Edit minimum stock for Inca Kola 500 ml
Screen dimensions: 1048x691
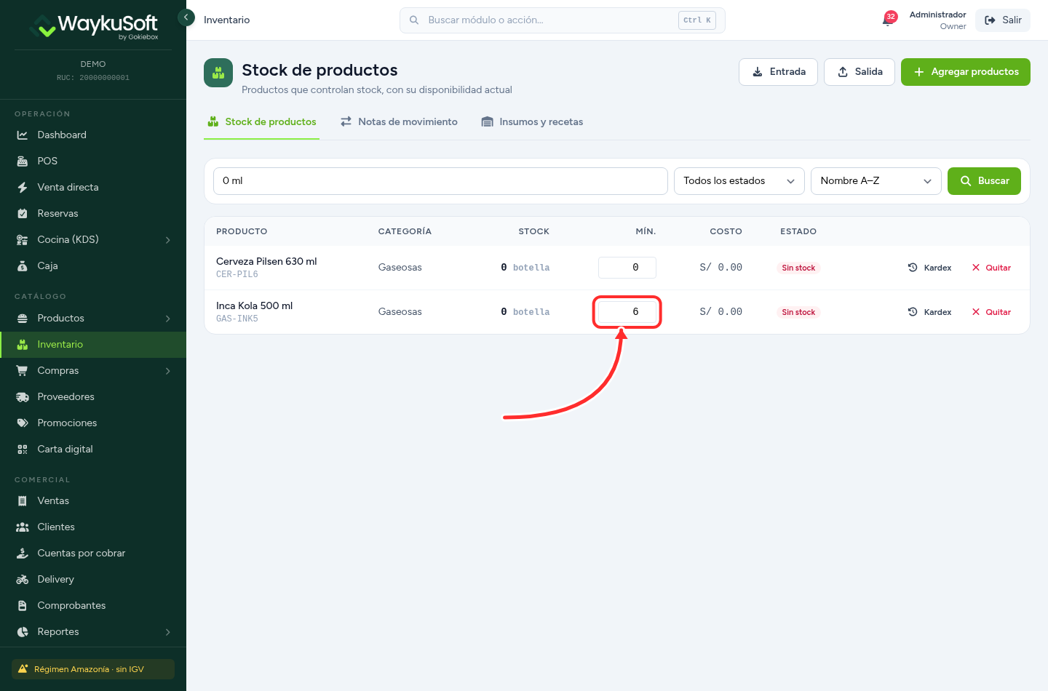627,312
